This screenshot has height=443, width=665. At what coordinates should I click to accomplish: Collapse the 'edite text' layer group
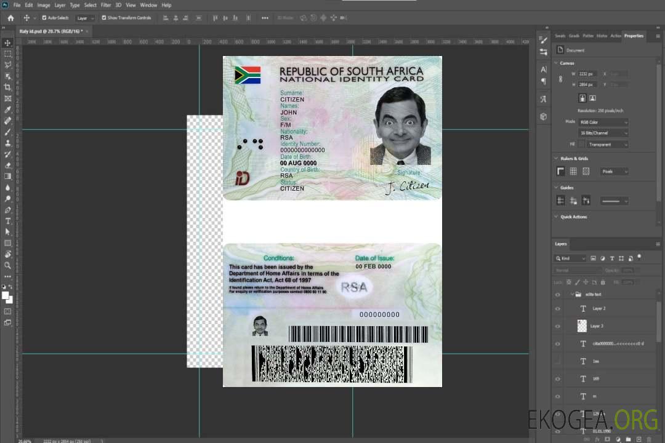571,294
